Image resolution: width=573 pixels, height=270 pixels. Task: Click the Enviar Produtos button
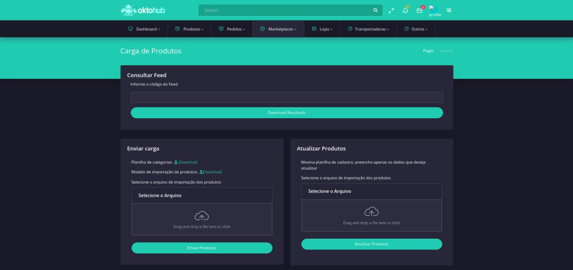(x=201, y=248)
